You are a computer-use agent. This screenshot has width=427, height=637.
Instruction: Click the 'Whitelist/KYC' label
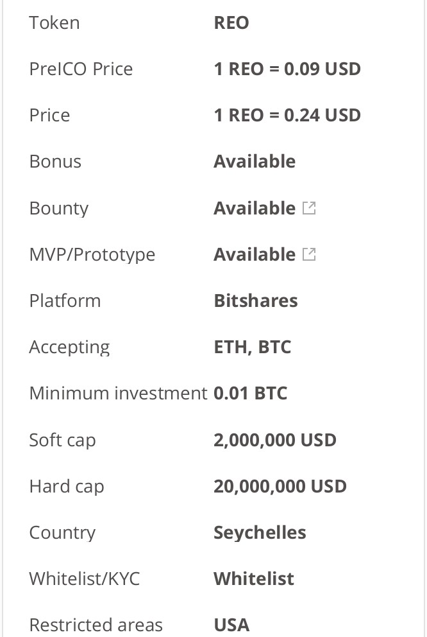point(85,579)
